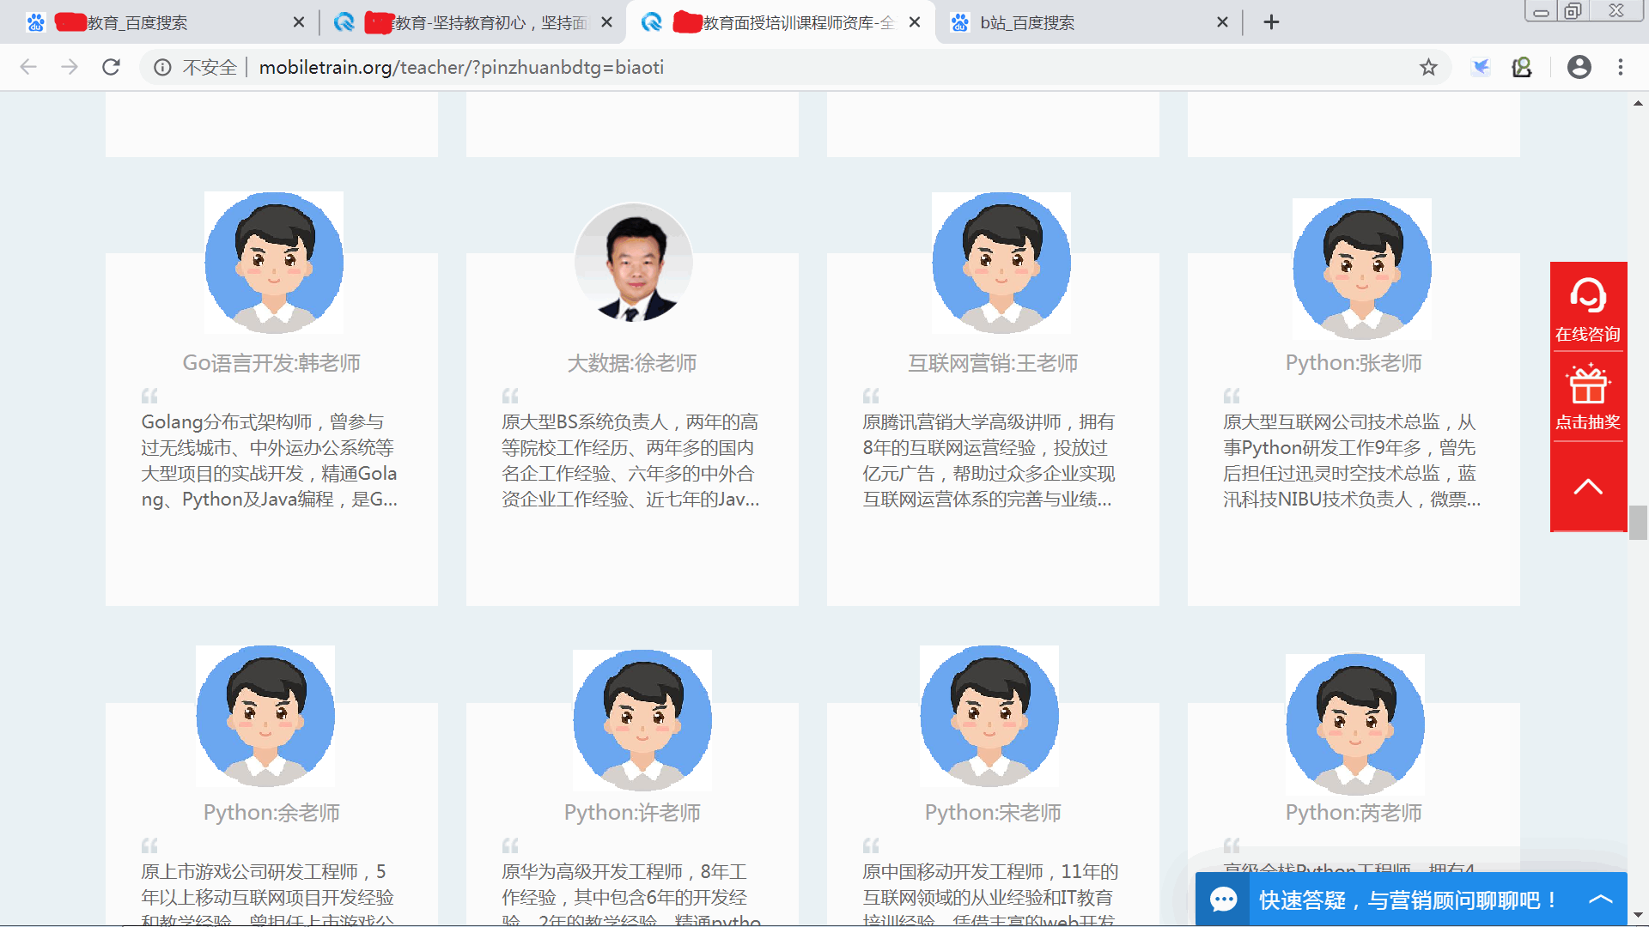The width and height of the screenshot is (1649, 927).
Task: Click the 在线咨询 headset icon
Action: (1587, 296)
